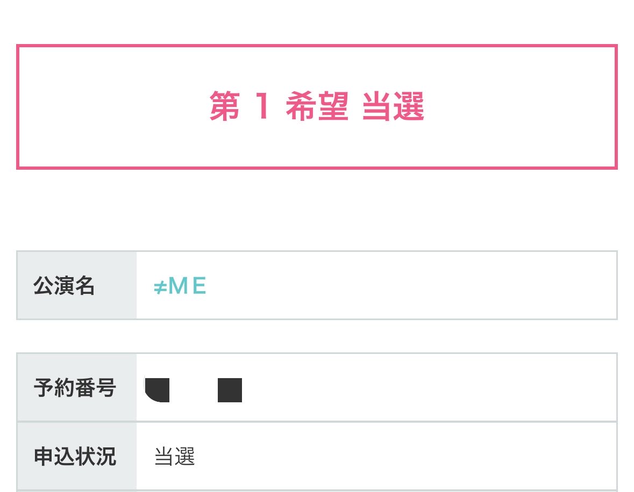The width and height of the screenshot is (634, 492).
Task: Click the 番号 characters in reservation label
Action: pos(95,388)
